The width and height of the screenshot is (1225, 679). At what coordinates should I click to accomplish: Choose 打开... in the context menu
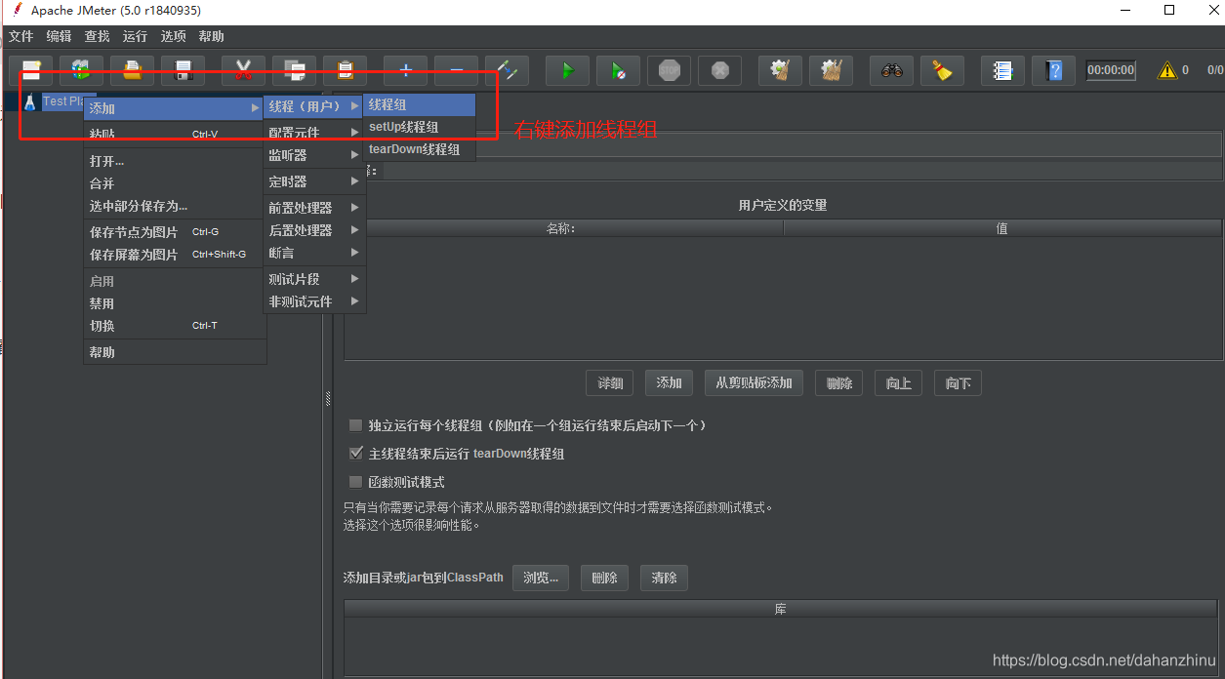(x=174, y=161)
